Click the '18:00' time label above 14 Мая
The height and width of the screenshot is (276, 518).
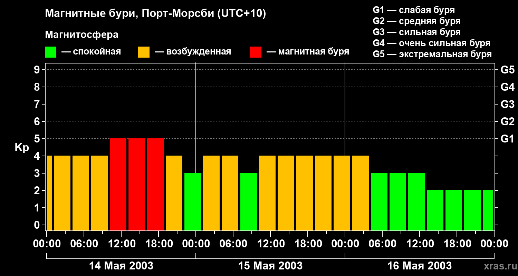click(159, 244)
